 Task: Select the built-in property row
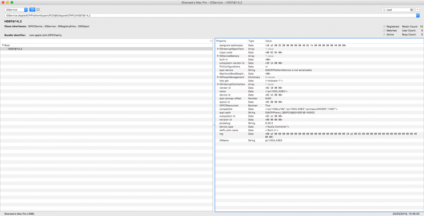pos(319,59)
